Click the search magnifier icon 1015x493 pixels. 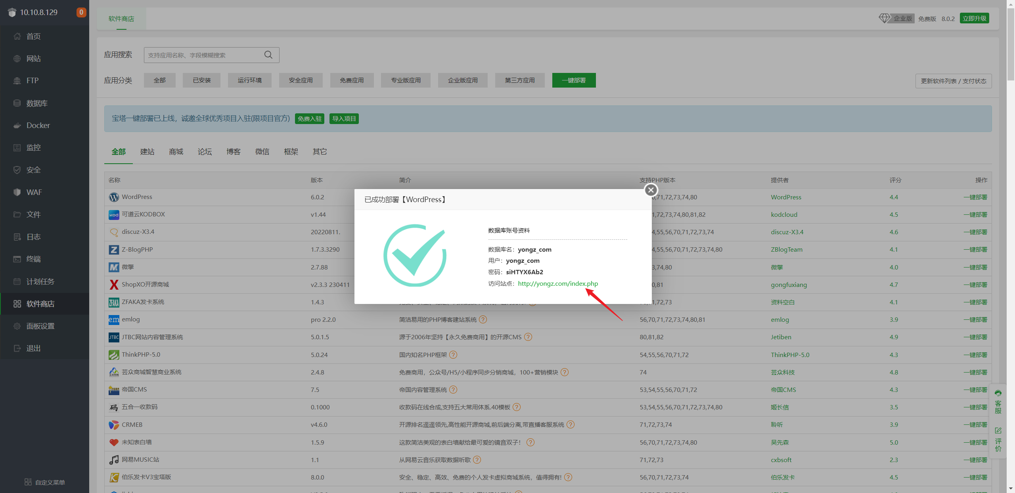(268, 55)
